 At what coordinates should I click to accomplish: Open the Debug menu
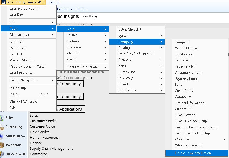coord(54,2)
